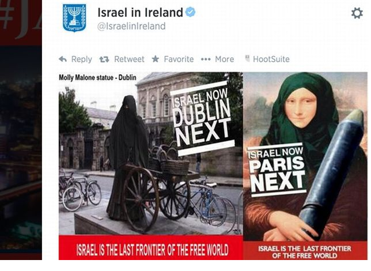Expand the More options label
371x271 pixels.
tap(224, 59)
